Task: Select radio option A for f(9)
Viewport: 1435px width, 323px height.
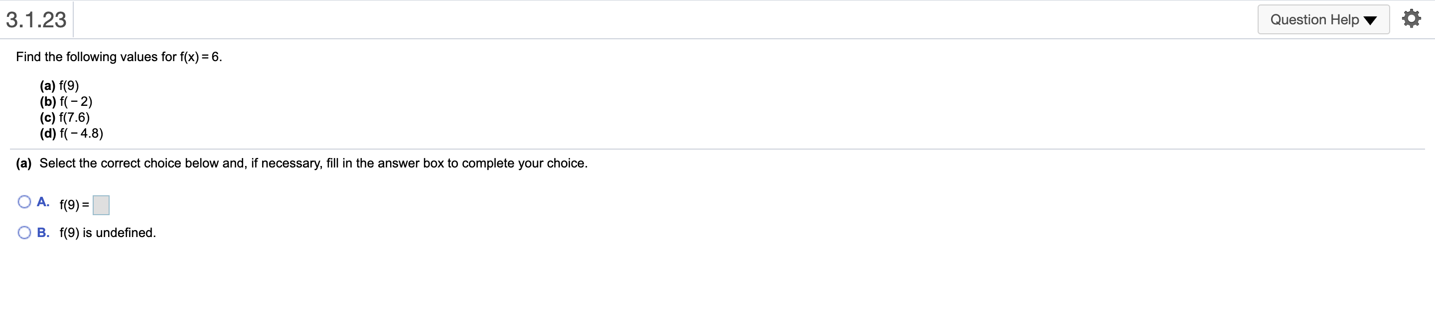Action: (24, 202)
